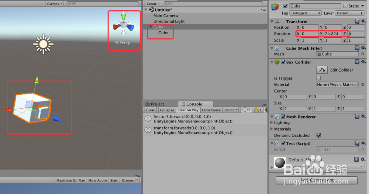Screen dimensions: 369x194
Task: Disable the Mesh Renderer component checkbox
Action: [283, 117]
